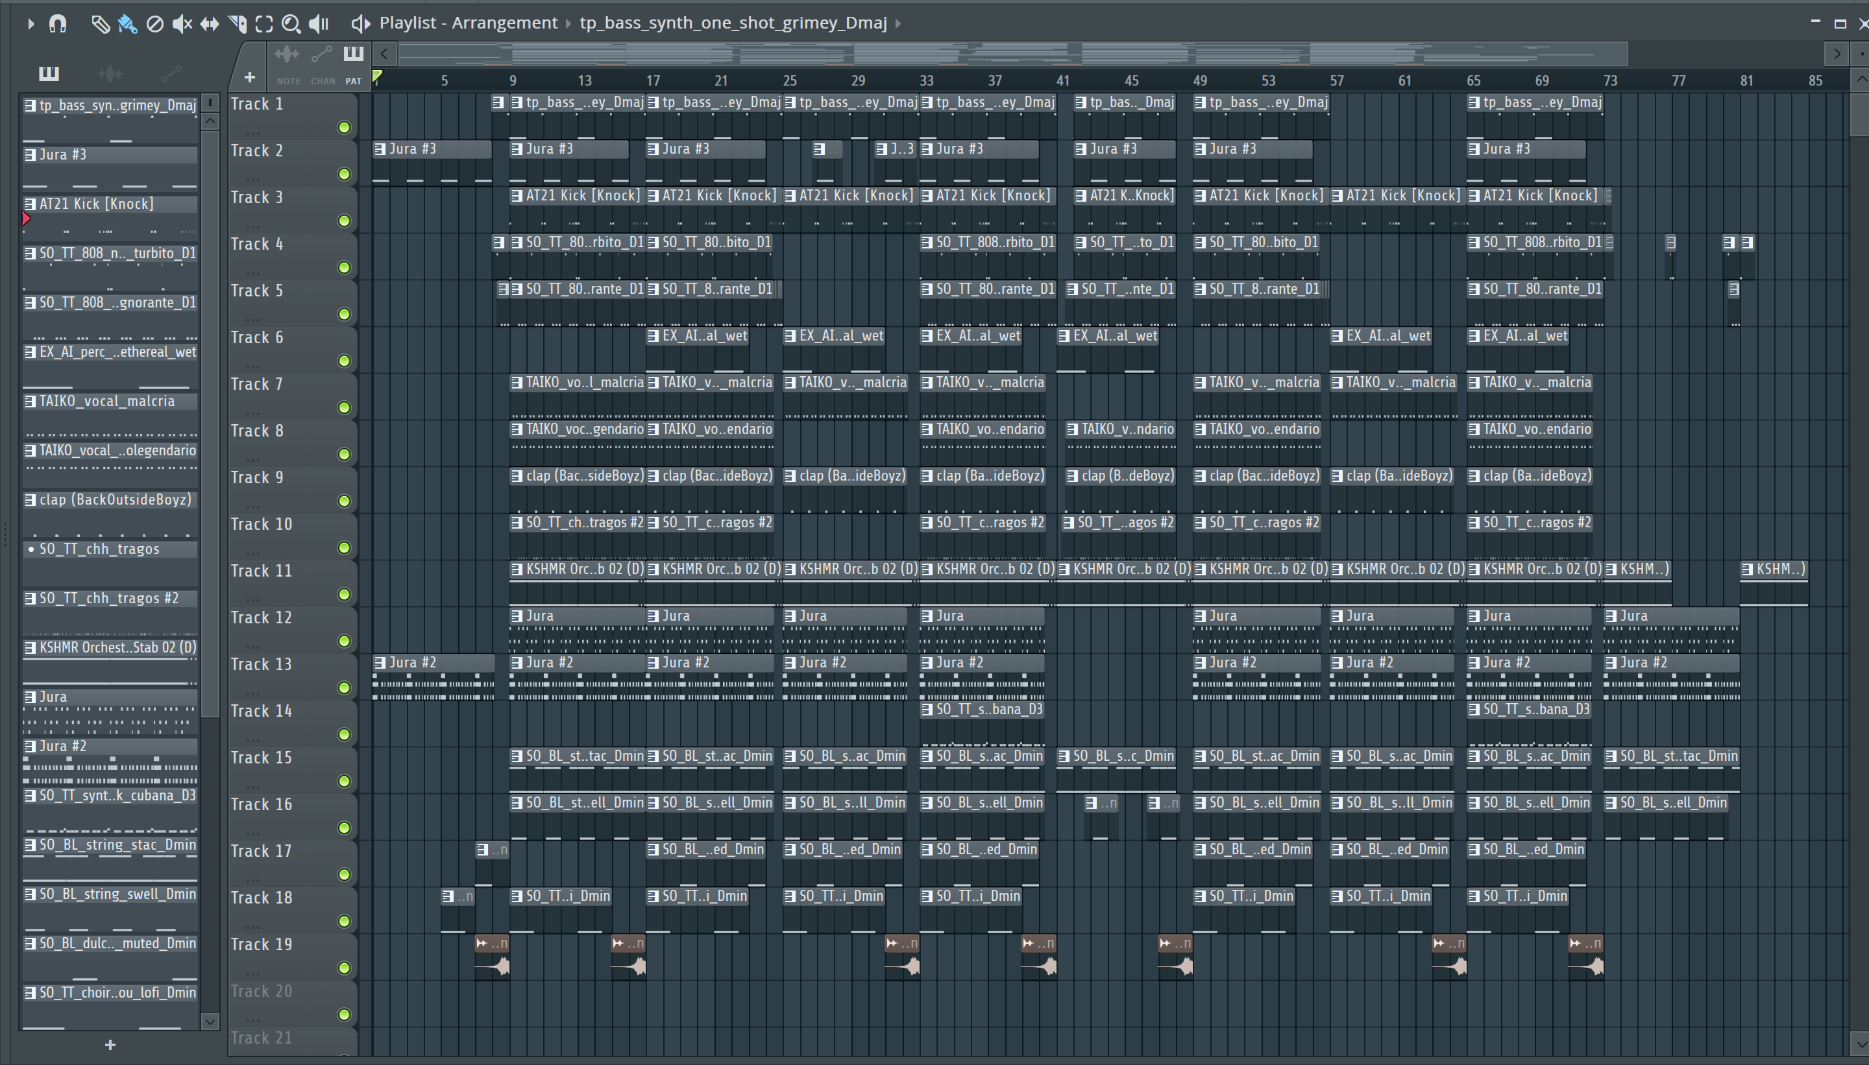
Task: Choose the Zoom magnifier tool
Action: point(291,24)
